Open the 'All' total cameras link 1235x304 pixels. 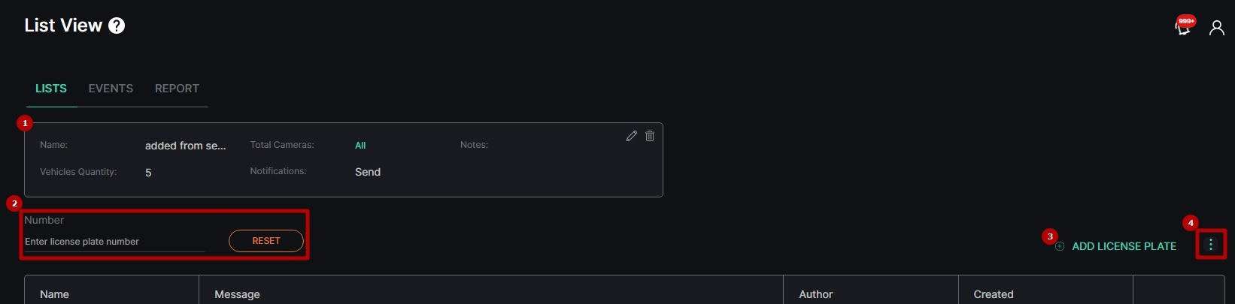click(360, 146)
